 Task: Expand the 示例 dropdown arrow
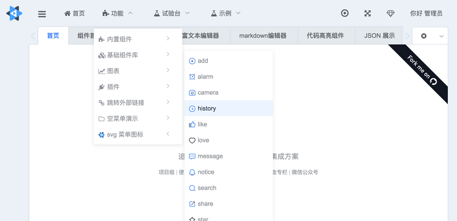[238, 13]
